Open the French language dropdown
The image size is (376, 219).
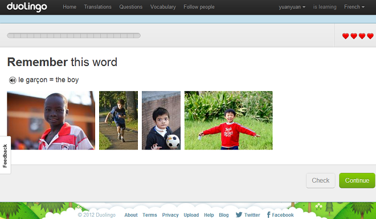[354, 7]
